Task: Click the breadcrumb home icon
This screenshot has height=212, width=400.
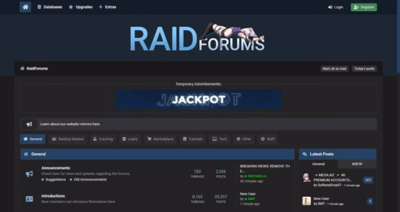Action: [x=22, y=69]
